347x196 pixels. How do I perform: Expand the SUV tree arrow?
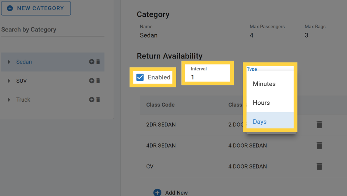point(9,81)
